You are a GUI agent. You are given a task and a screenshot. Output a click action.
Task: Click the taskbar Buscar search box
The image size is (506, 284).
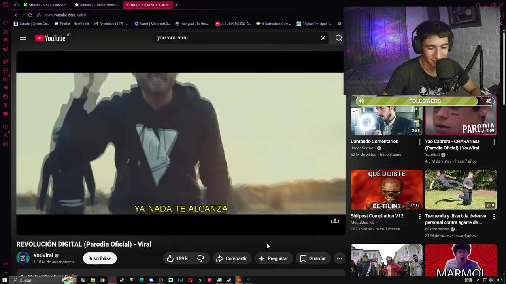pos(43,280)
